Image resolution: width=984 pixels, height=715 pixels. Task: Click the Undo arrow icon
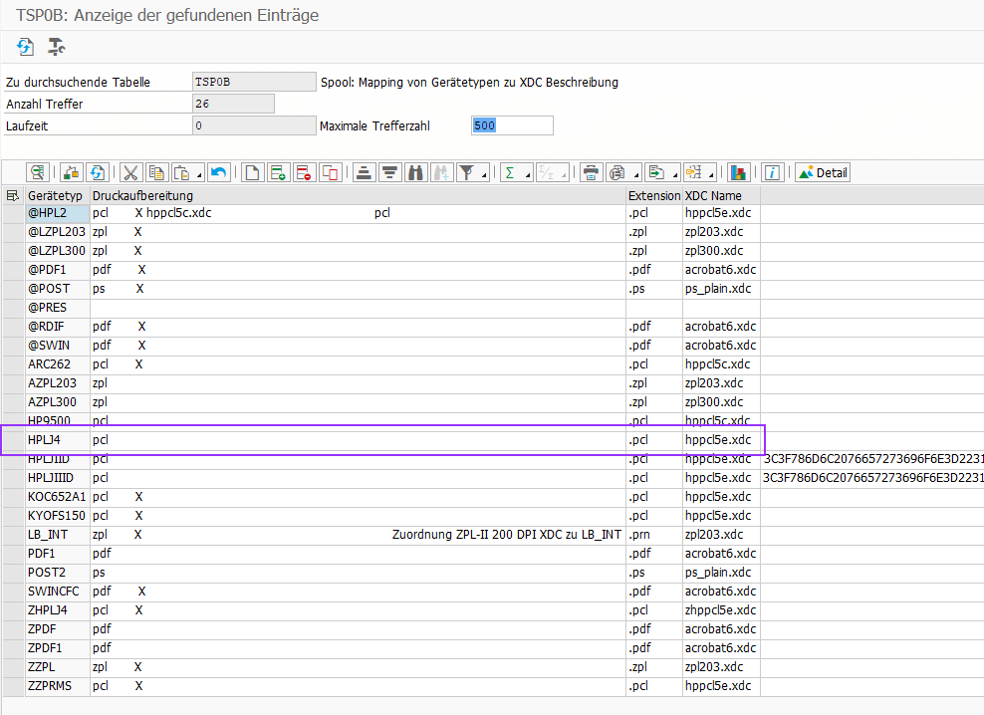tap(218, 172)
